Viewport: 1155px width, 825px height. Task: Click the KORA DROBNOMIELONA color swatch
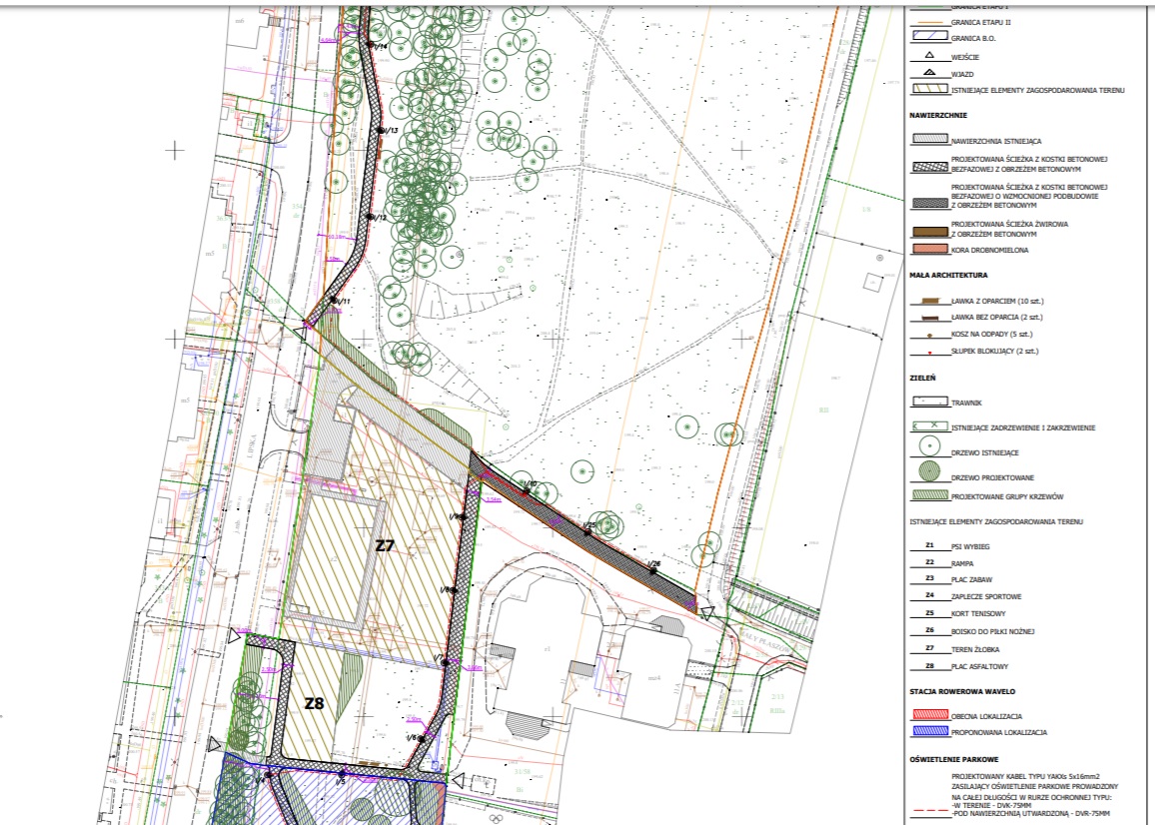929,250
